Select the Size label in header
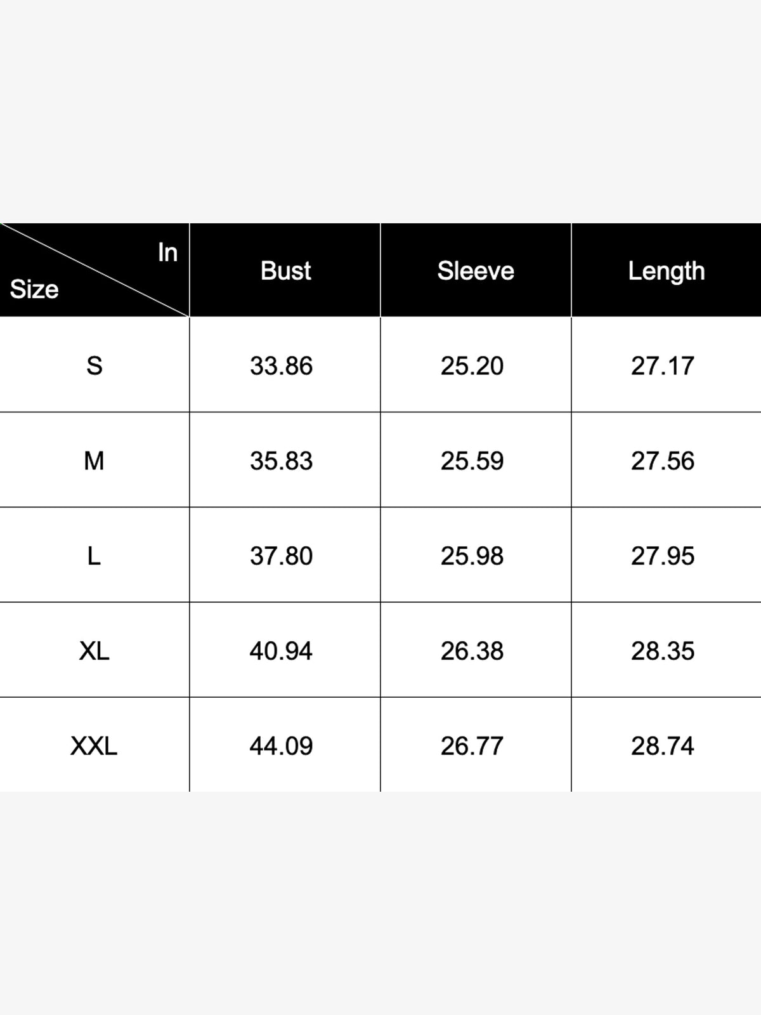The height and width of the screenshot is (1015, 761). 34,289
